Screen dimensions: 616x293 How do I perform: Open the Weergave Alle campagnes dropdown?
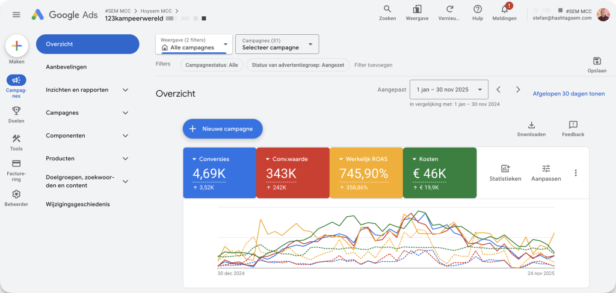tap(194, 44)
